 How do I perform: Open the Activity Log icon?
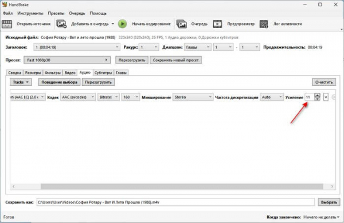coord(264,24)
